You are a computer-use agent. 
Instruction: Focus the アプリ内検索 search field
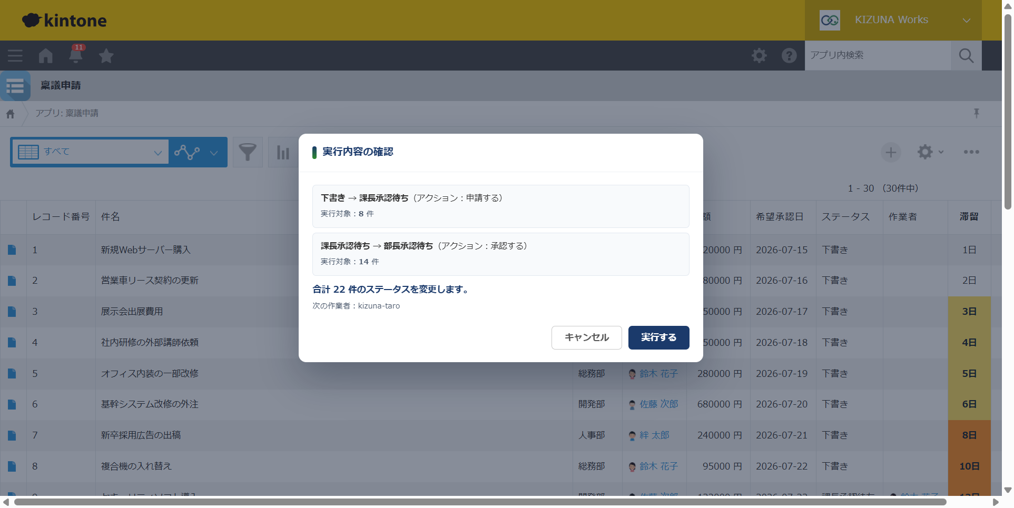[878, 55]
